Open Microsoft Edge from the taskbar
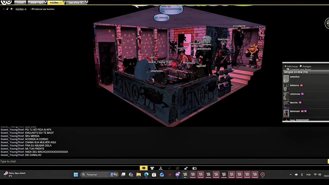 point(146,175)
